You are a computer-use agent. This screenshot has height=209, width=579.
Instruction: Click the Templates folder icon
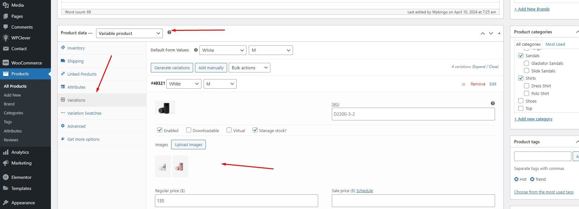point(6,188)
